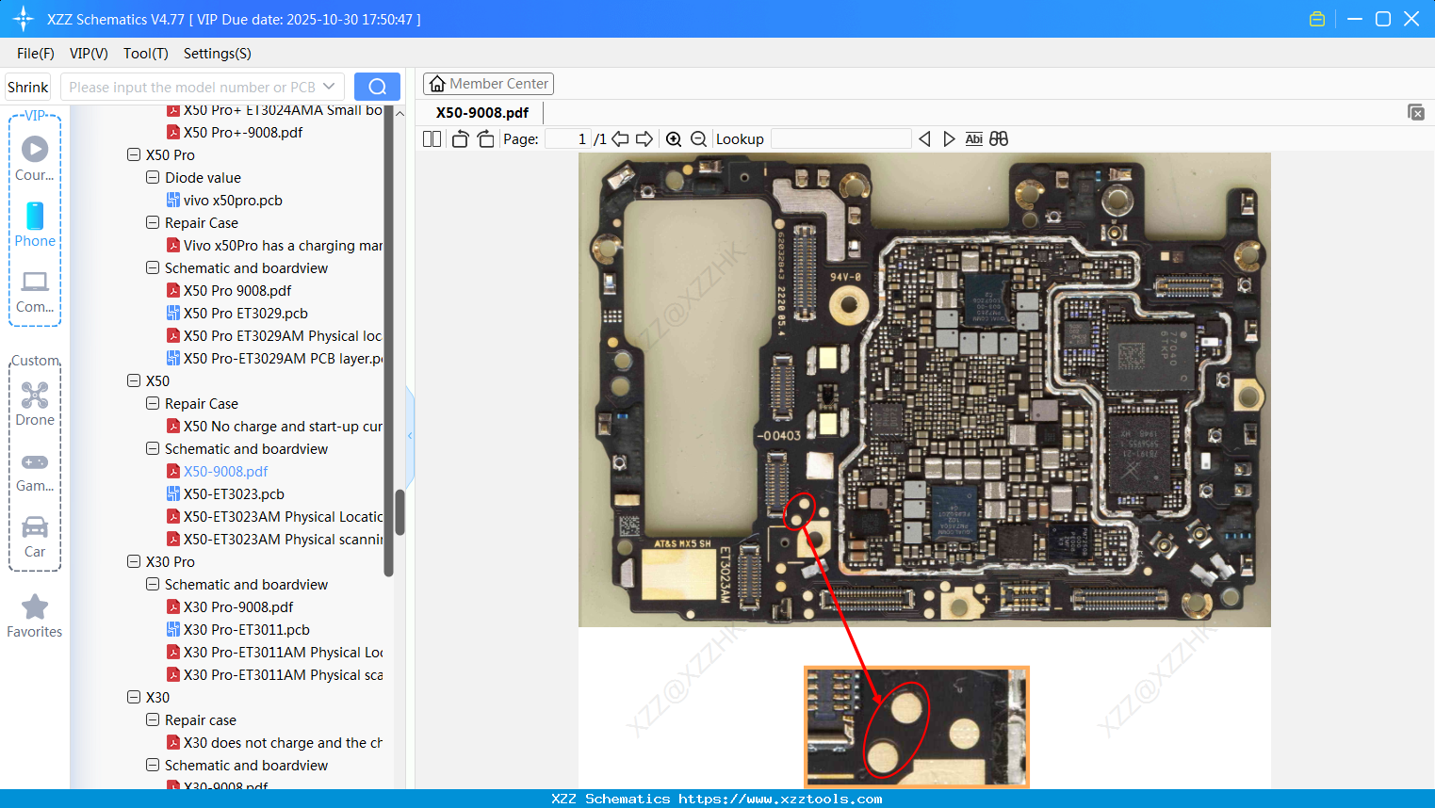Collapse the X30 Pro tree node

[134, 561]
